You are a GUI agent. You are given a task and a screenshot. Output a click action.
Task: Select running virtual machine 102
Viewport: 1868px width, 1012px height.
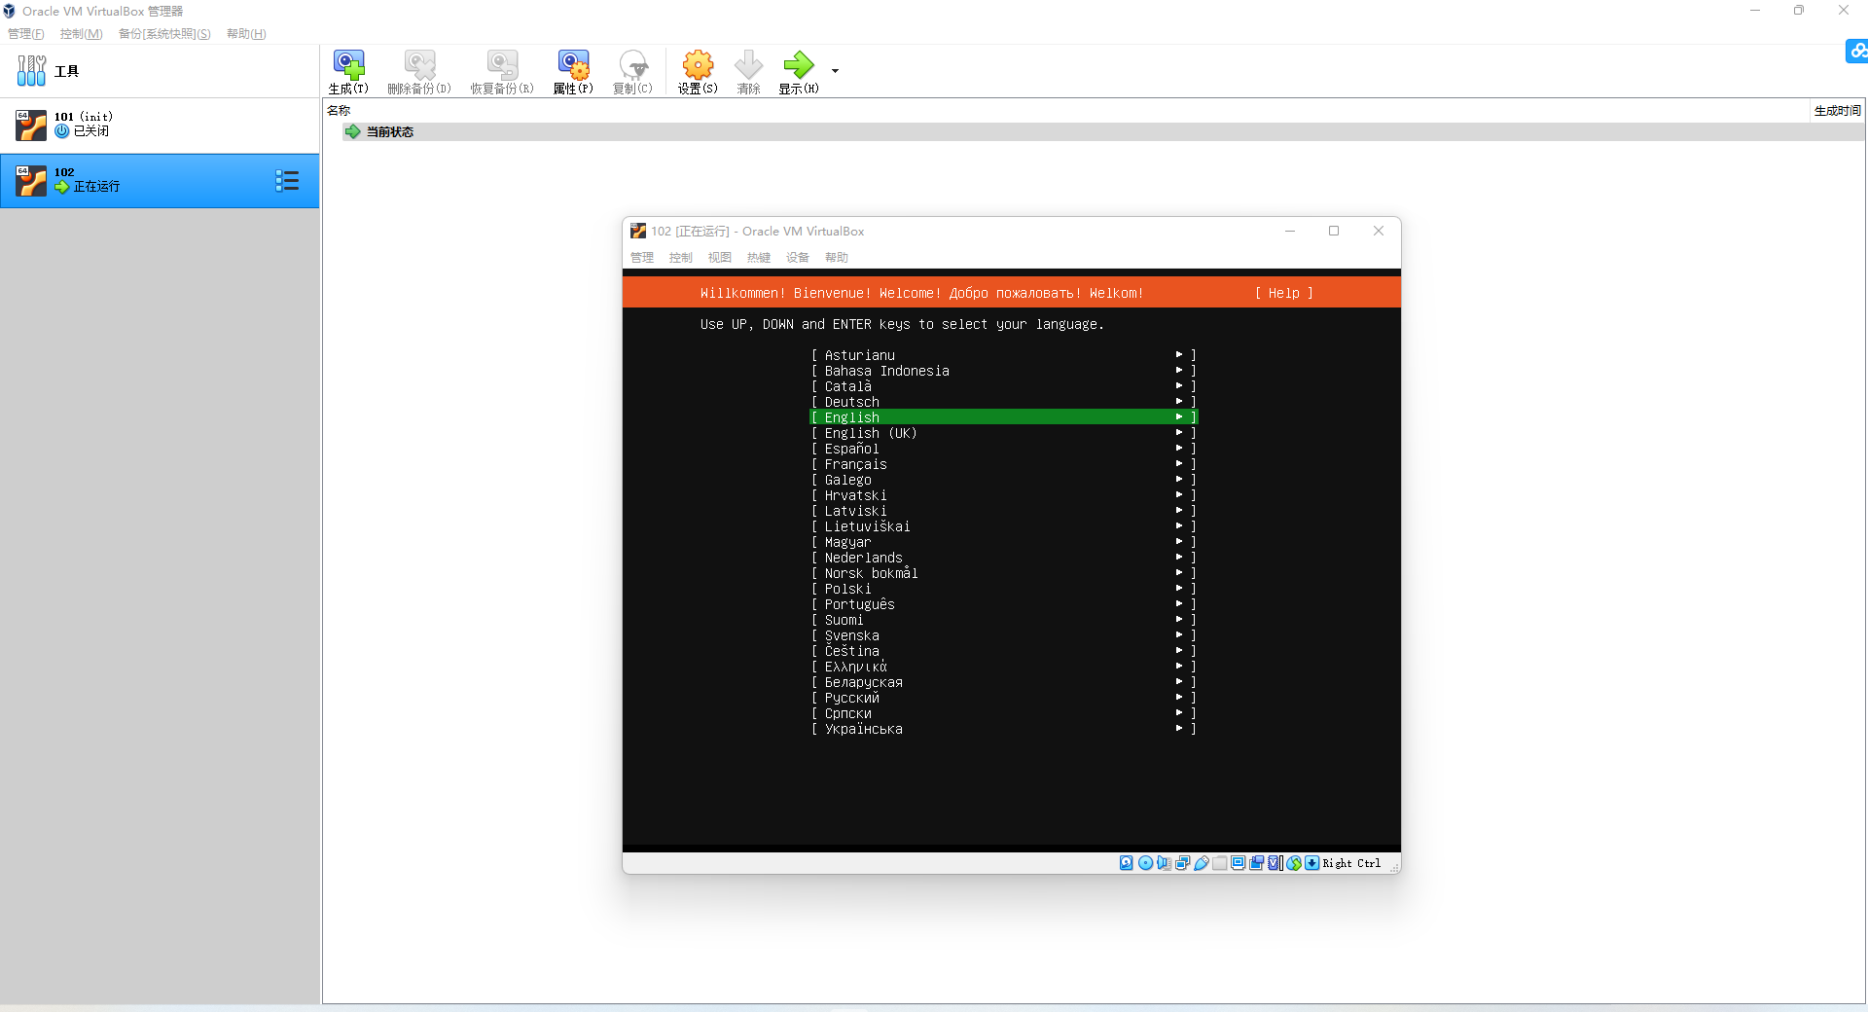tap(160, 180)
